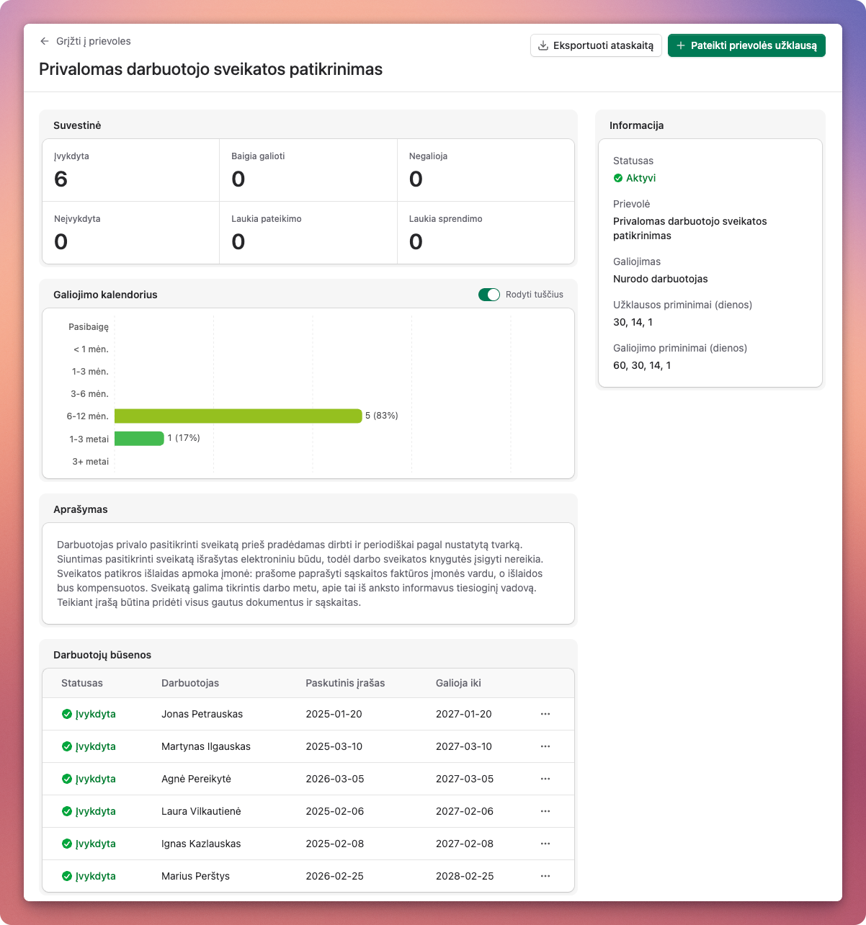Open row options for Marius Perštys
This screenshot has height=925, width=866.
pyautogui.click(x=545, y=876)
